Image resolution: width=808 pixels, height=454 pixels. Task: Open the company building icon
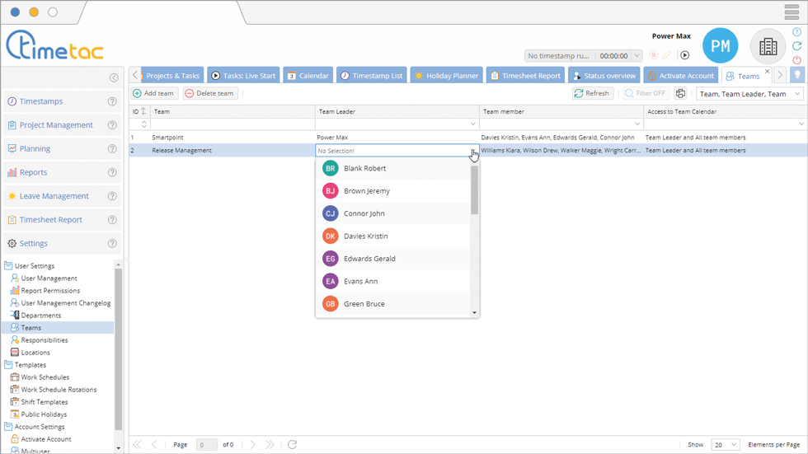[x=768, y=47]
